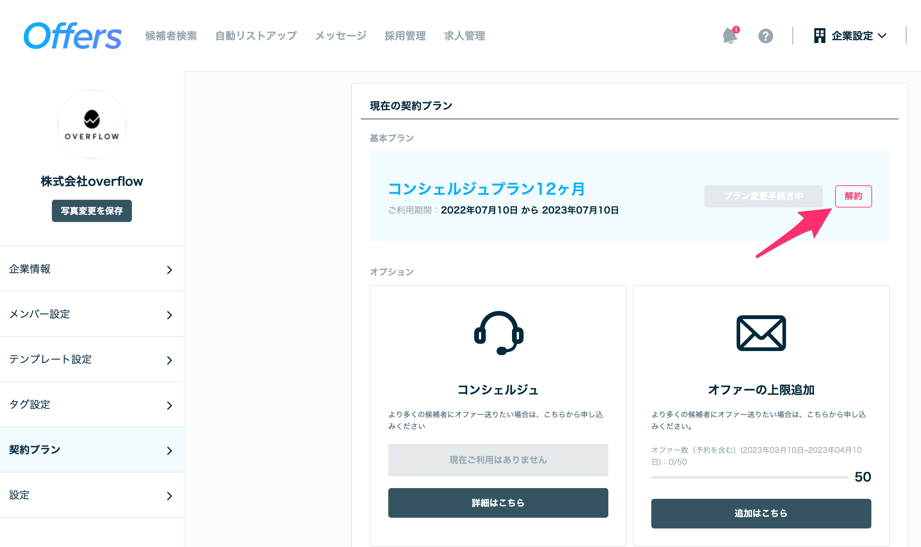Select タグ設定 in the sidebar

tap(92, 405)
